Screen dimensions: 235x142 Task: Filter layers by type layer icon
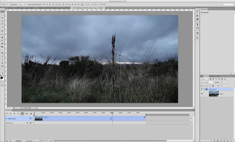pos(216,79)
